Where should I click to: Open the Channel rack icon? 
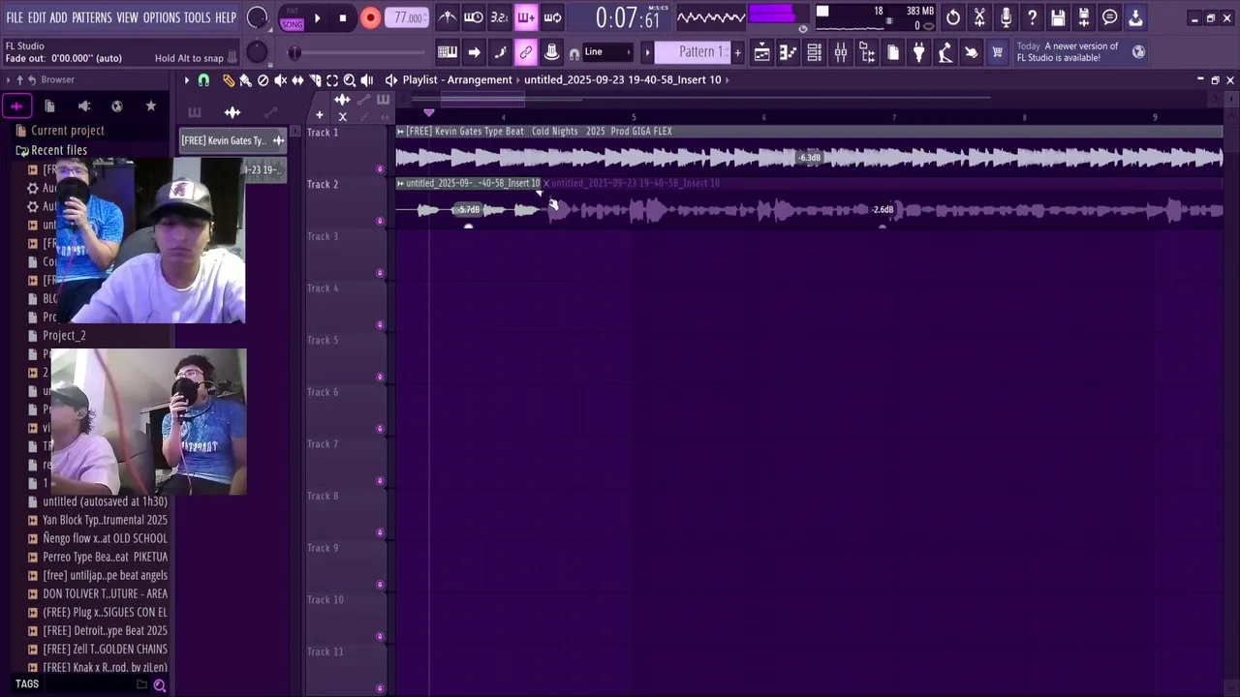click(815, 52)
